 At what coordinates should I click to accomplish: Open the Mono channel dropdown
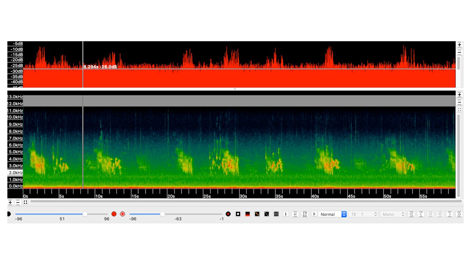click(x=392, y=214)
